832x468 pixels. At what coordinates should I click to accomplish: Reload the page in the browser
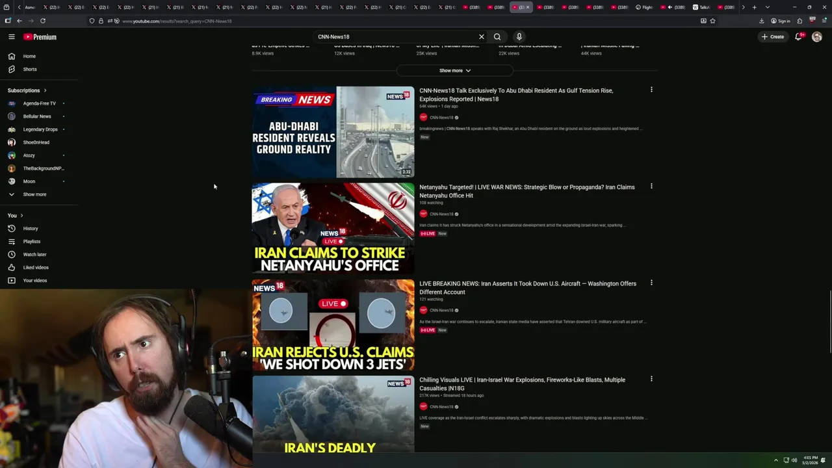pos(43,21)
